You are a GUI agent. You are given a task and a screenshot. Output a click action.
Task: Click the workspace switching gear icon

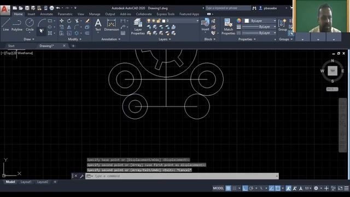[316, 188]
